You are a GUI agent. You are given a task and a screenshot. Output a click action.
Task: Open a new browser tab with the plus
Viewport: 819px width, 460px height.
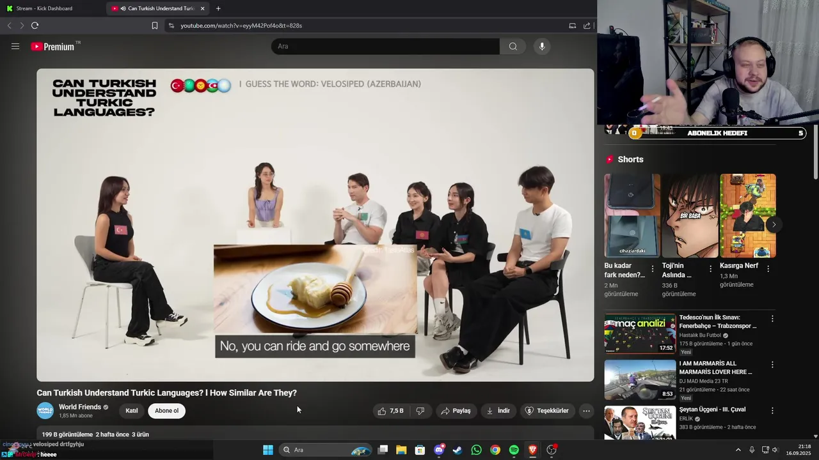click(x=218, y=8)
